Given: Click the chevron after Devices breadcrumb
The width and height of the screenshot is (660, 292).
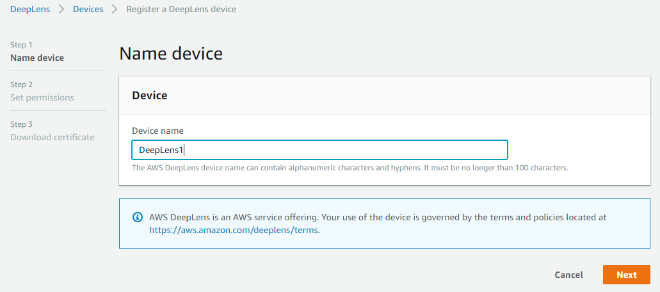Looking at the screenshot, I should click(115, 10).
